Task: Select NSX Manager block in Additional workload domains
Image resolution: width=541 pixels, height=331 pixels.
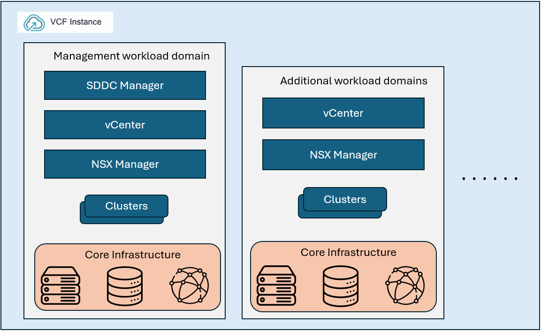Action: click(x=343, y=155)
